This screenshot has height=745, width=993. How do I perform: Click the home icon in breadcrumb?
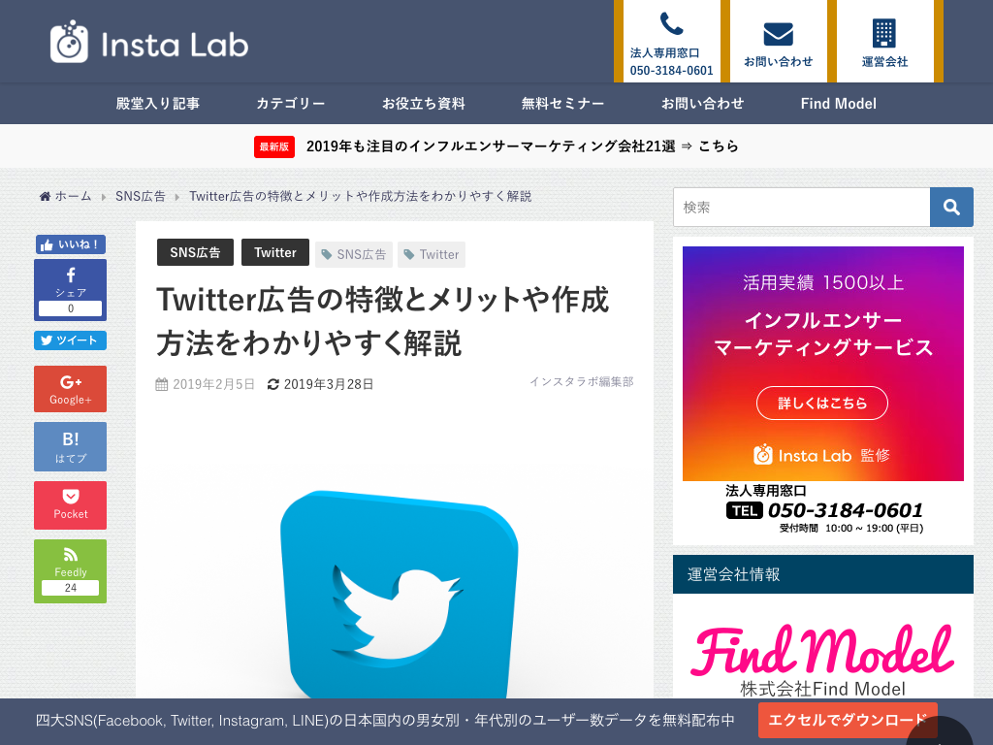(x=45, y=196)
